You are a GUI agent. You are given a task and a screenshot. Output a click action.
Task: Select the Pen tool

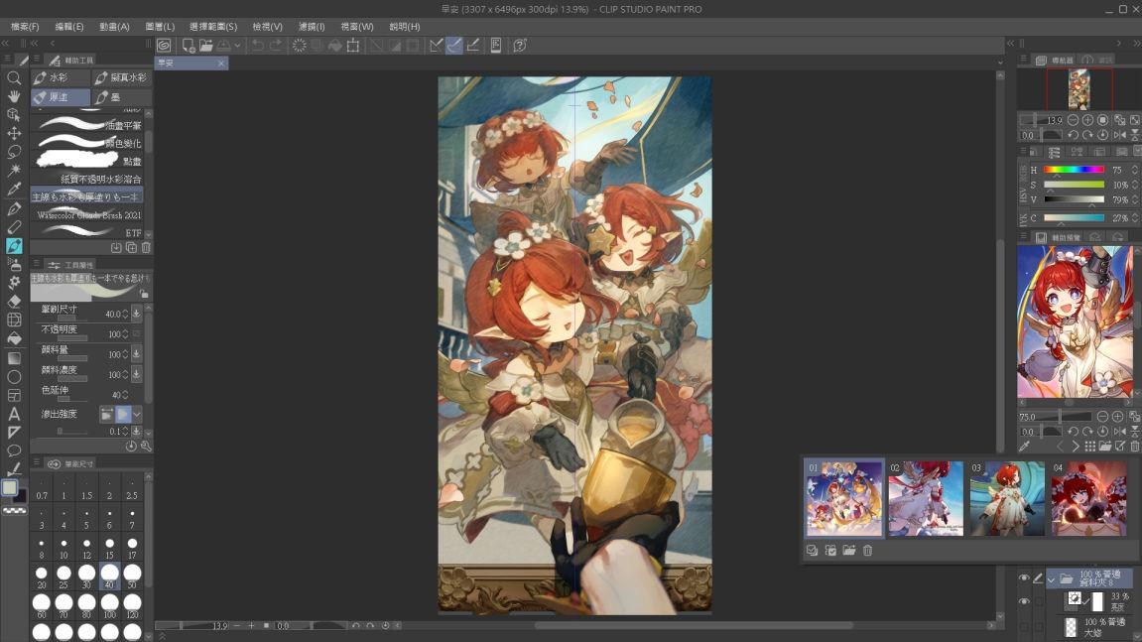pyautogui.click(x=14, y=208)
